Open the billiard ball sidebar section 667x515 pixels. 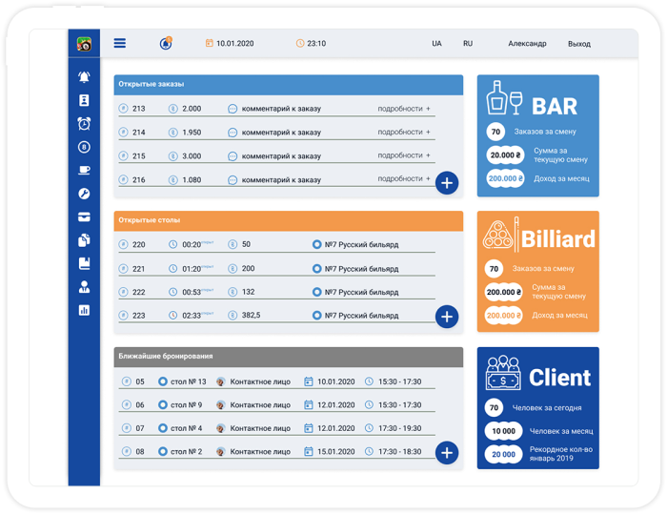(x=84, y=147)
